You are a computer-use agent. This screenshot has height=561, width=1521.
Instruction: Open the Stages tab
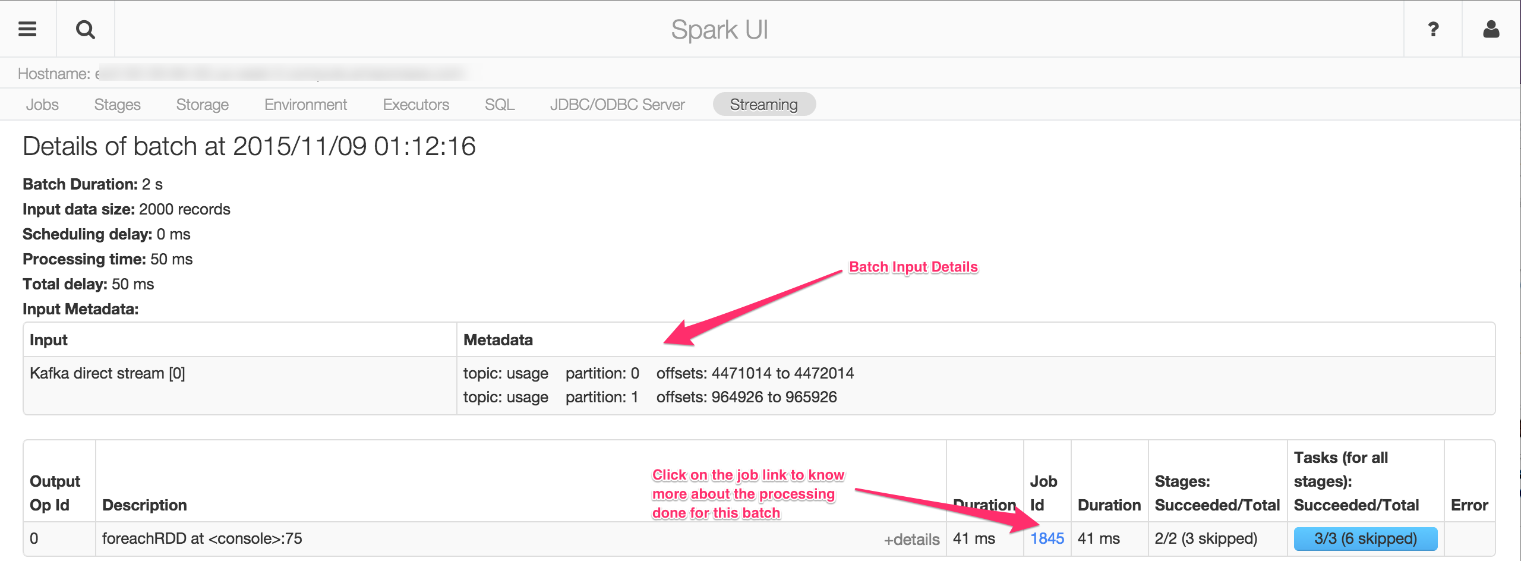click(117, 105)
